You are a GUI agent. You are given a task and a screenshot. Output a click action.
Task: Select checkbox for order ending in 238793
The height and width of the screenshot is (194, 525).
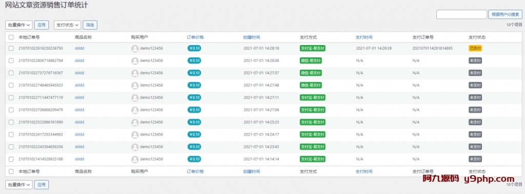(x=11, y=49)
